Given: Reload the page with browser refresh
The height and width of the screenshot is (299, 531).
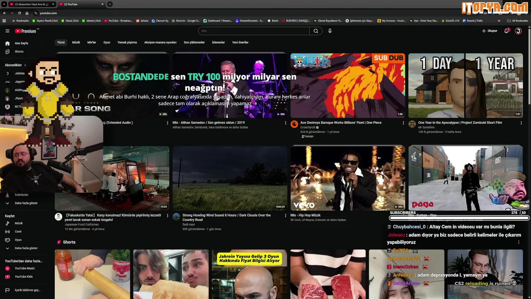Looking at the screenshot, I should (19, 13).
